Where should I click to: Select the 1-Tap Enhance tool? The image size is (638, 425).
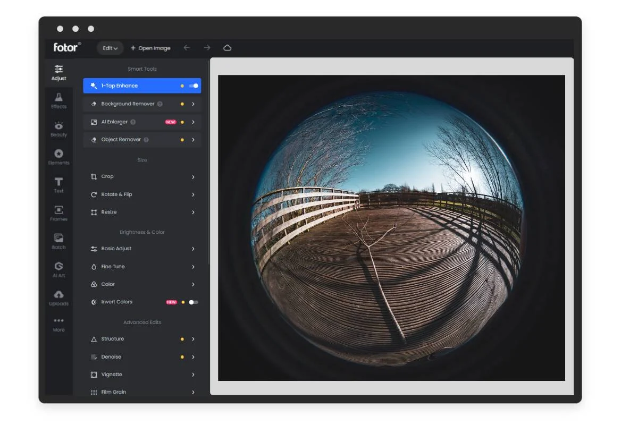(x=142, y=86)
